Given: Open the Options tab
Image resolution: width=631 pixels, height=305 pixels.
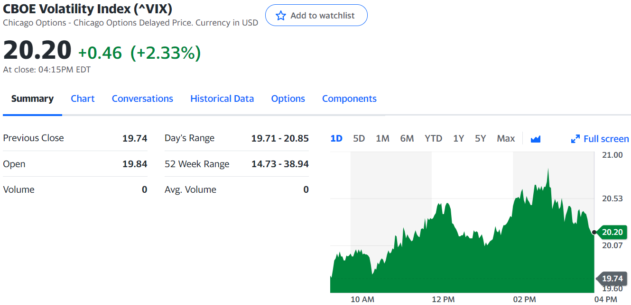Looking at the screenshot, I should [288, 99].
